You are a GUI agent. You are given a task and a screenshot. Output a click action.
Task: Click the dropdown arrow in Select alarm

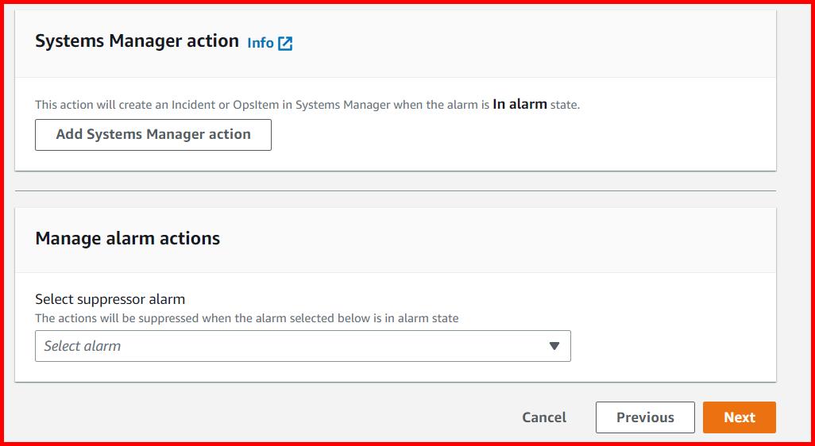(554, 346)
